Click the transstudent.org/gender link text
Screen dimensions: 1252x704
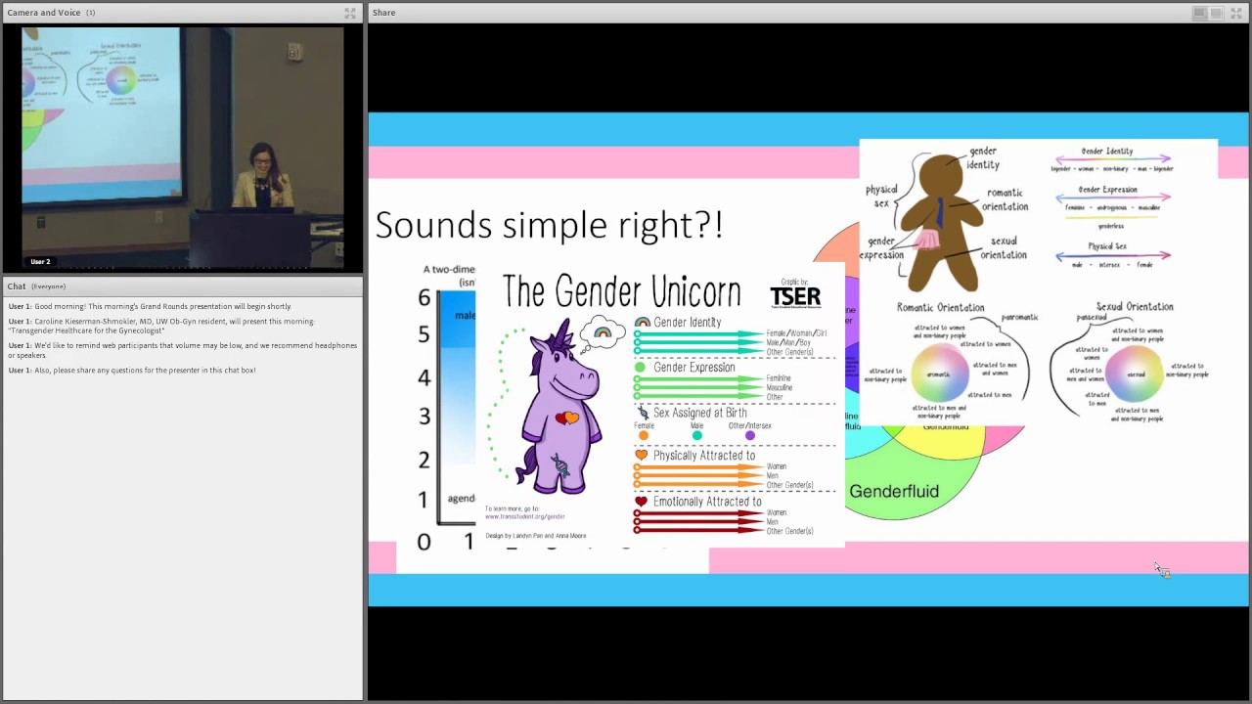525,516
